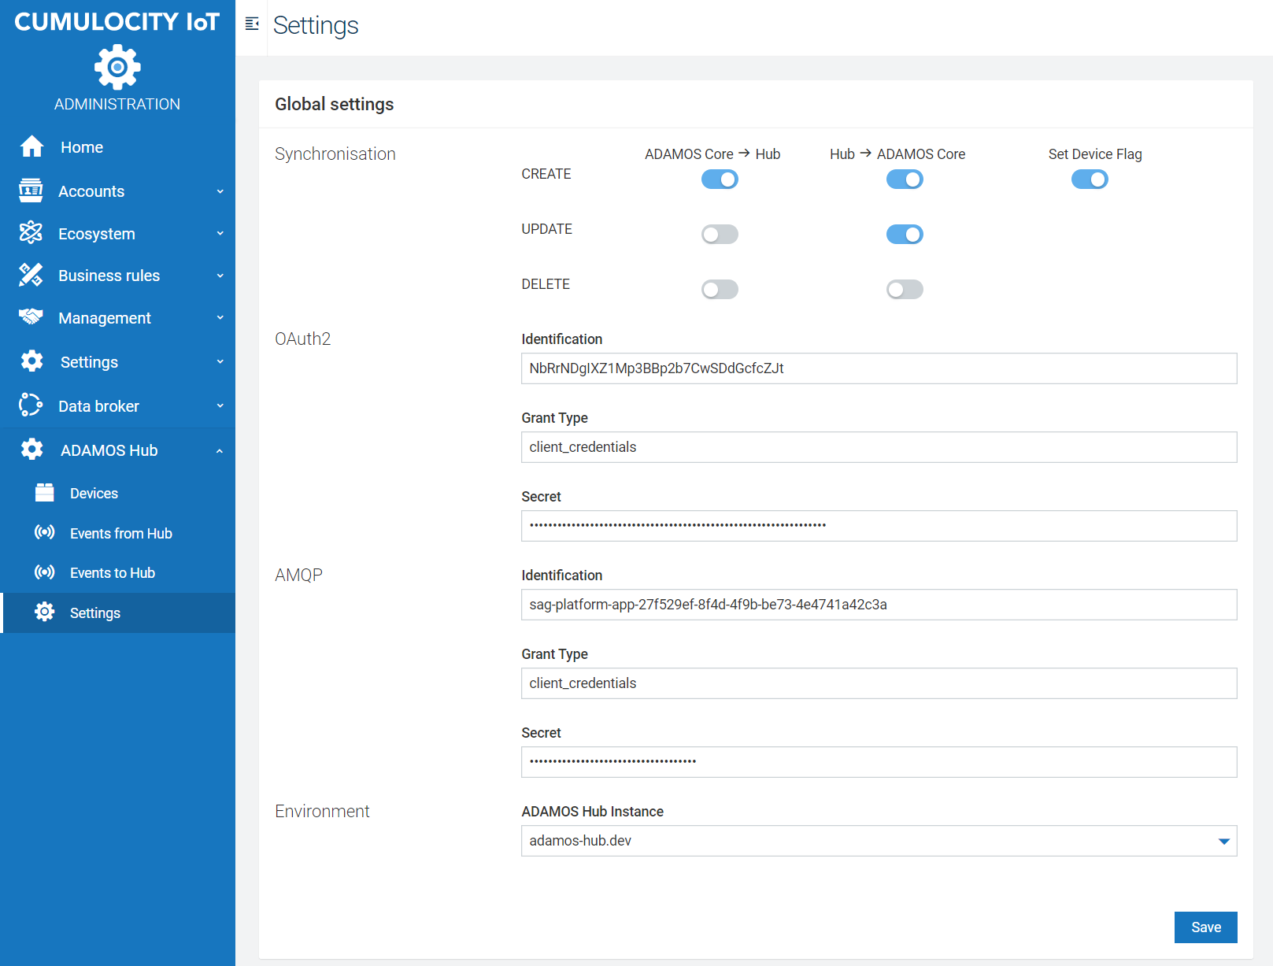
Task: Collapse the ADAMOS Hub menu chevron
Action: coord(220,450)
